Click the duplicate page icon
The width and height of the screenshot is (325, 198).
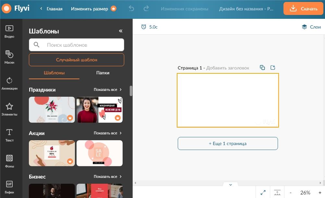tap(262, 68)
